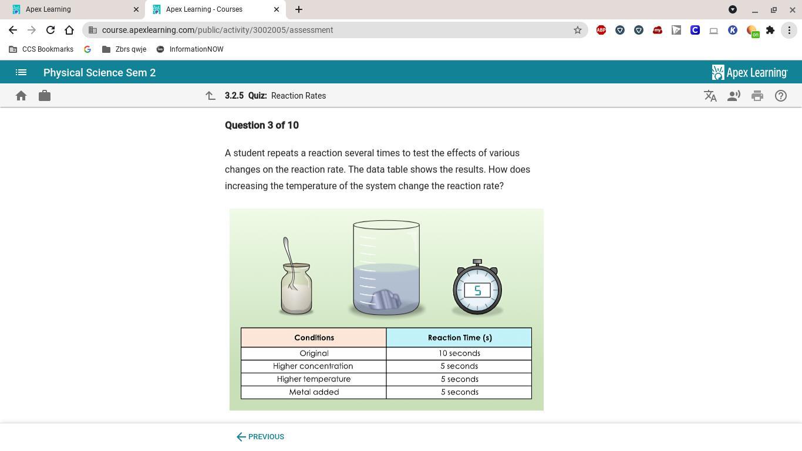This screenshot has width=802, height=451.
Task: Switch to the first Apex Learning tab
Action: click(73, 9)
